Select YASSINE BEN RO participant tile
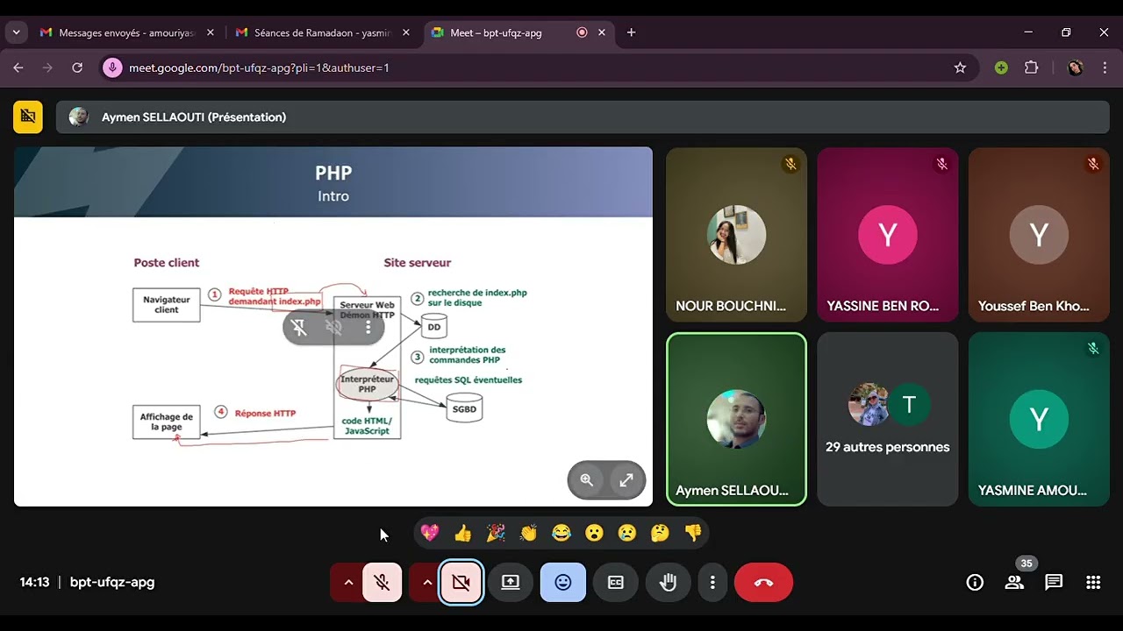The height and width of the screenshot is (631, 1123). click(888, 235)
